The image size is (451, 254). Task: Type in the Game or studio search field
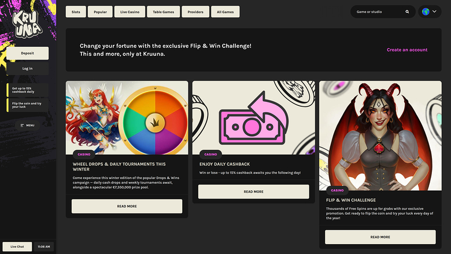(379, 12)
